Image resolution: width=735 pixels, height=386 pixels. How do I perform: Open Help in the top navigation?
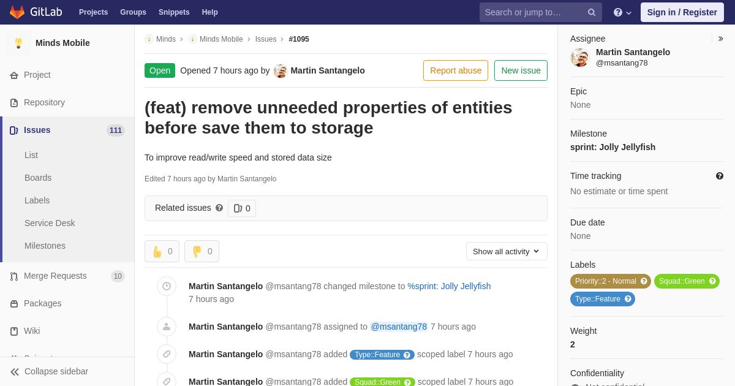(210, 12)
